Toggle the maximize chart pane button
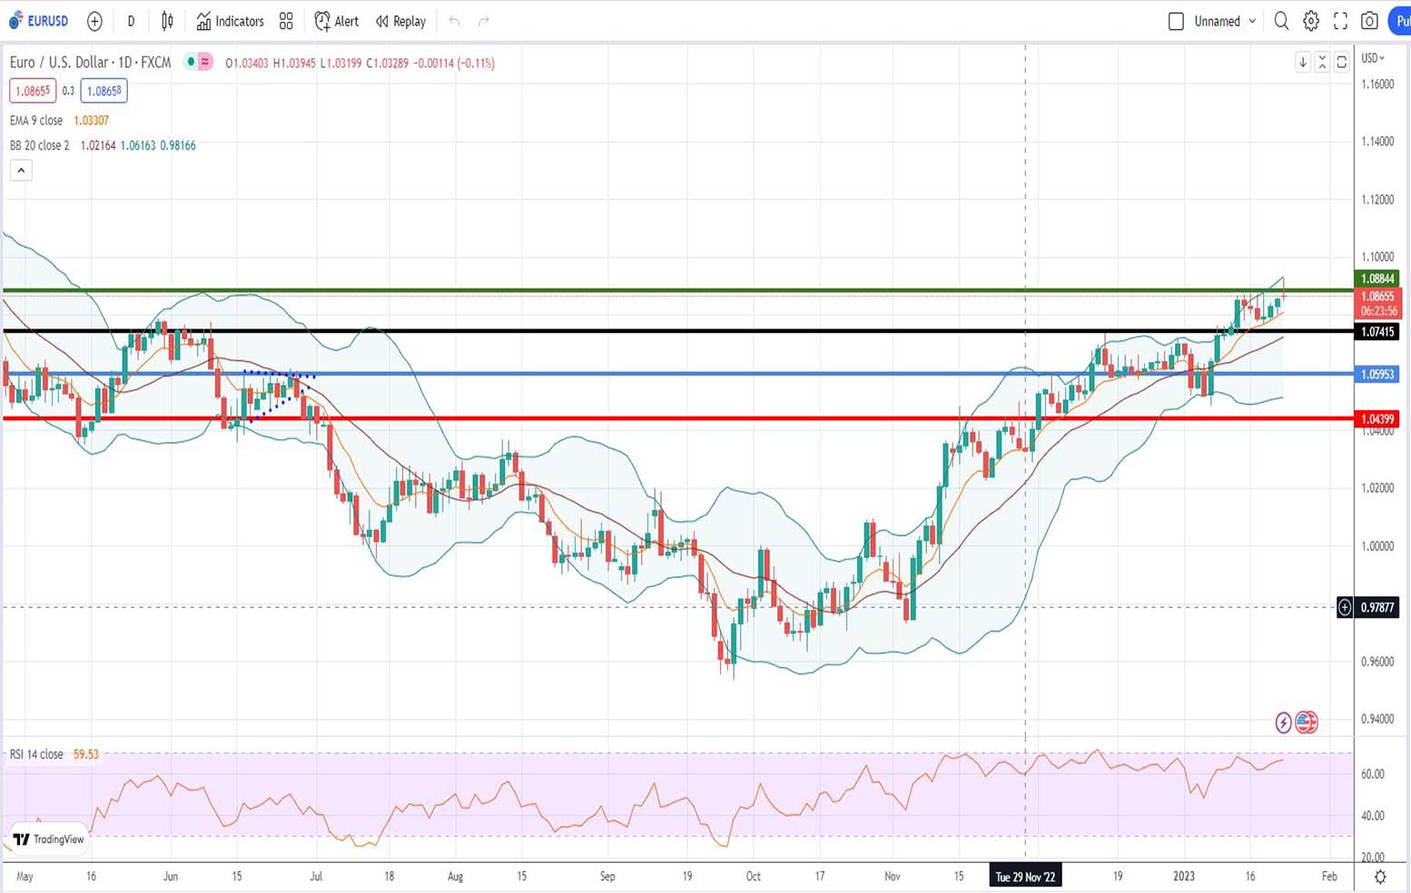The width and height of the screenshot is (1411, 893). click(1341, 62)
